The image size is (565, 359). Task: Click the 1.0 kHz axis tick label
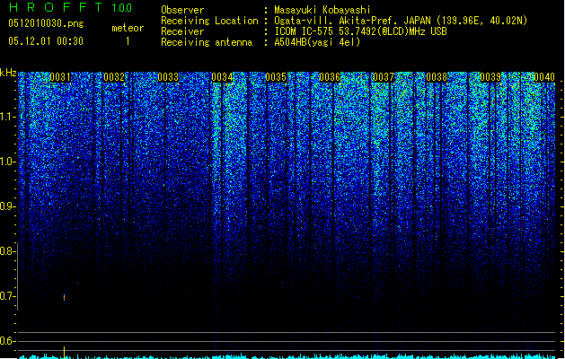point(7,162)
